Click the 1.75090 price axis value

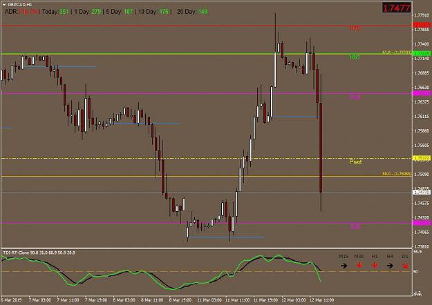pyautogui.click(x=422, y=175)
